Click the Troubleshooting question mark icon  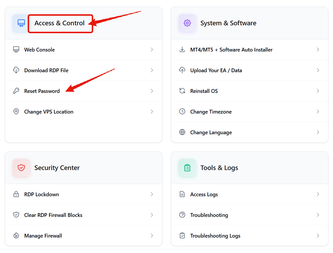182,215
